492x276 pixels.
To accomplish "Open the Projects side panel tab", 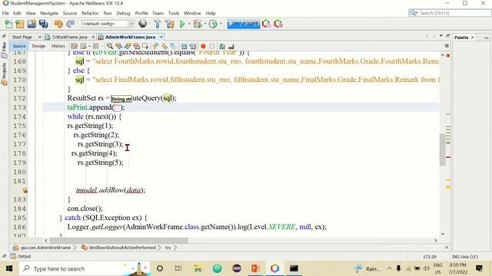I will click(4, 74).
